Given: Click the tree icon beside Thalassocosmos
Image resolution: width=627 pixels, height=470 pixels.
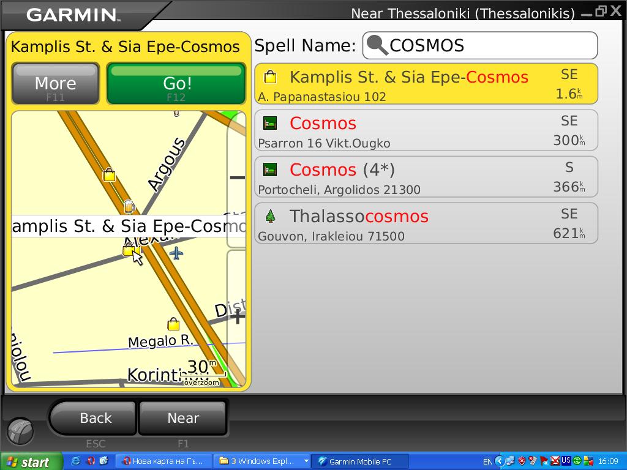Looking at the screenshot, I should click(x=271, y=216).
